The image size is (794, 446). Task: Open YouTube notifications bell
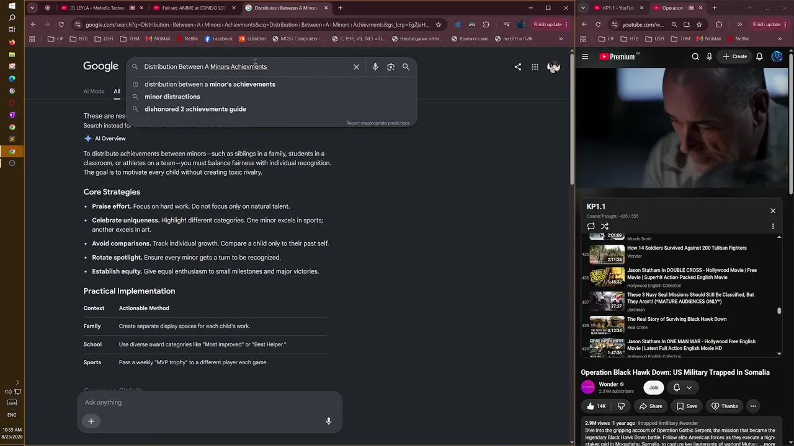759,56
